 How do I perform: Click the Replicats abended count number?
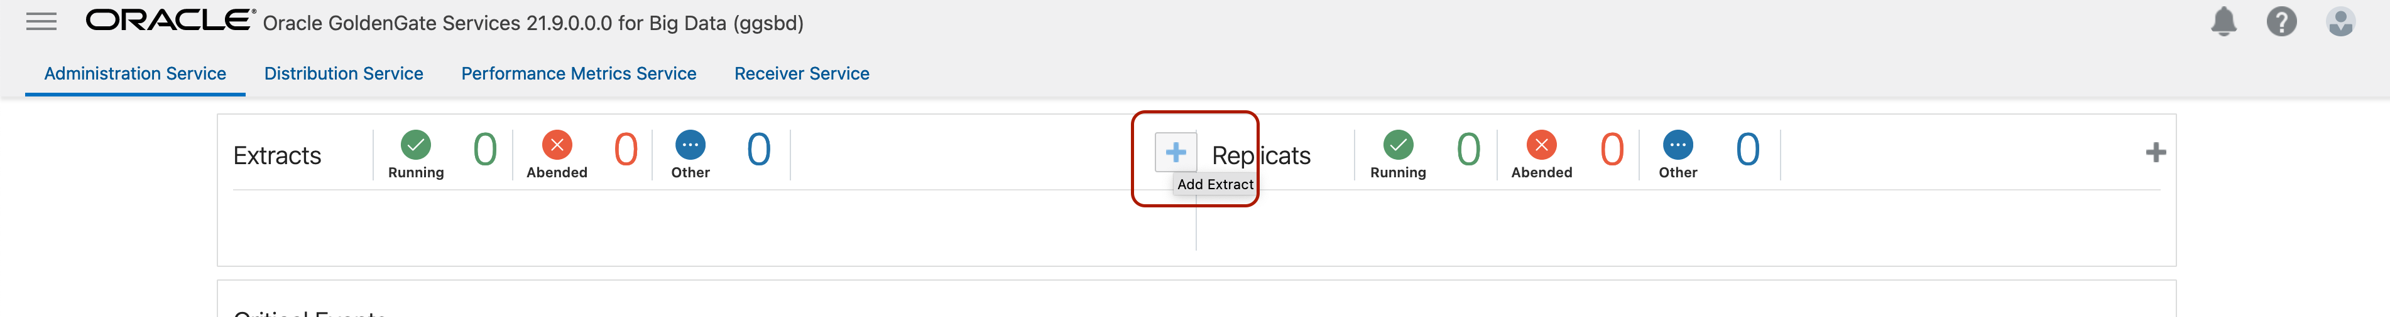1612,150
